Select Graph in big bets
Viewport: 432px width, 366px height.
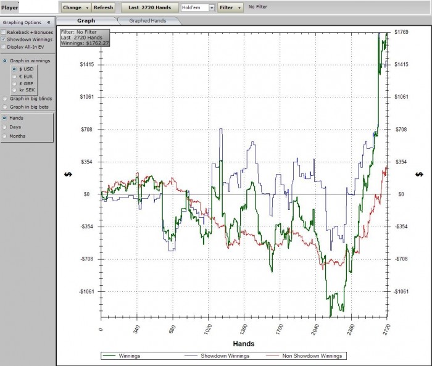(x=5, y=107)
